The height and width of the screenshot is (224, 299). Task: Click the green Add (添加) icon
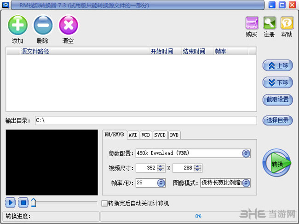coord(17,25)
